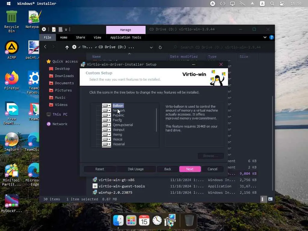Open Vioinput feature install dropdown

pyautogui.click(x=107, y=130)
